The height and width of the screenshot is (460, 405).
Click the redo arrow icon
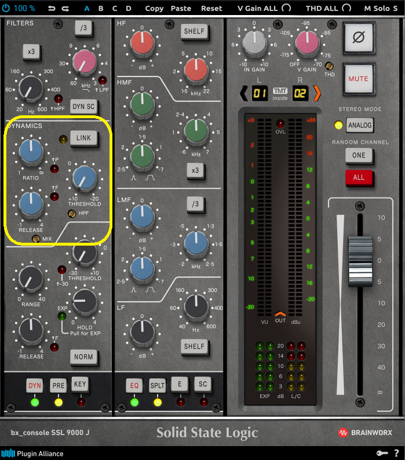[65, 9]
